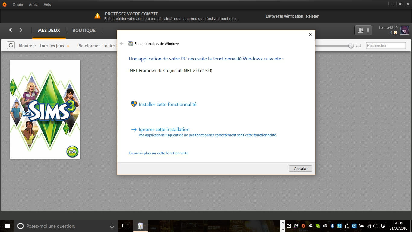Click the thumbnail size slider knob
Viewport: 412px width, 232px height.
click(351, 46)
